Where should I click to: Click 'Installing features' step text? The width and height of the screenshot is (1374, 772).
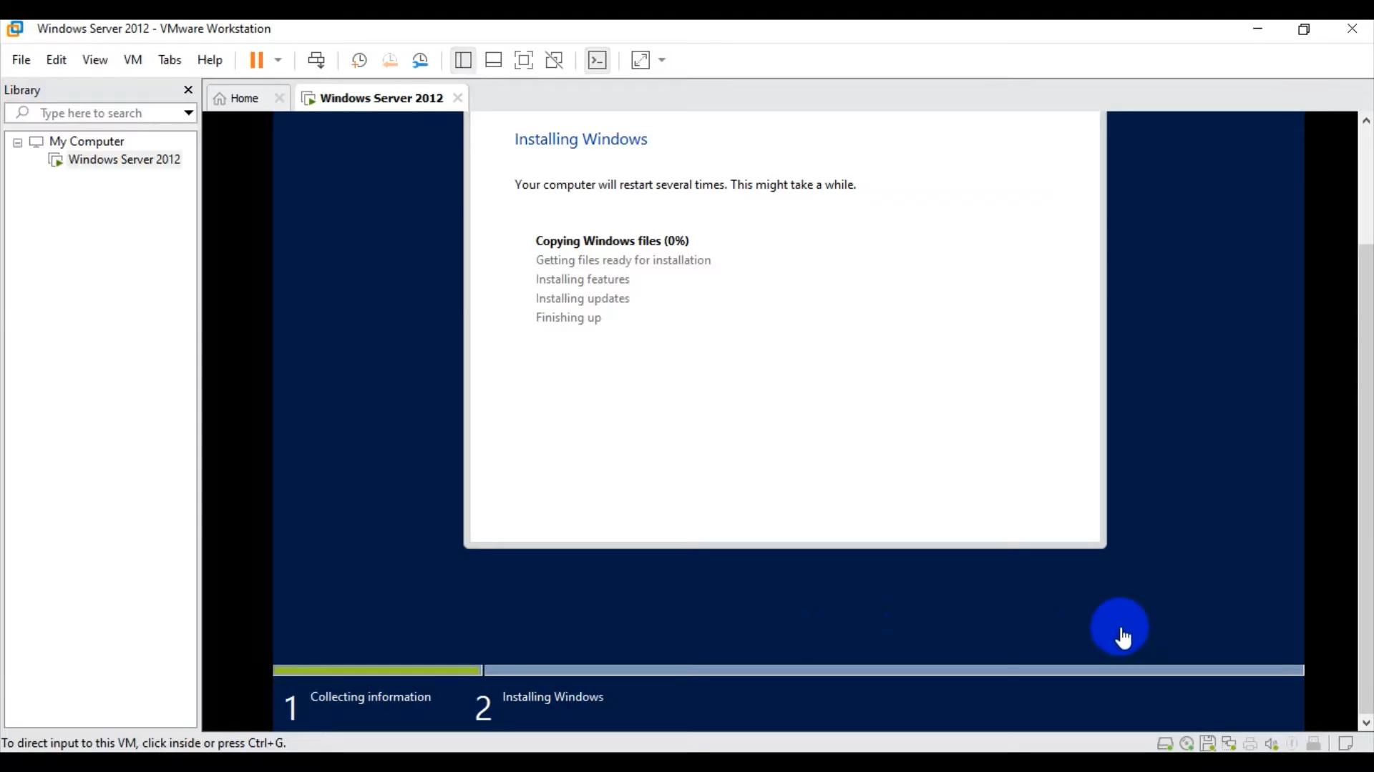[583, 279]
